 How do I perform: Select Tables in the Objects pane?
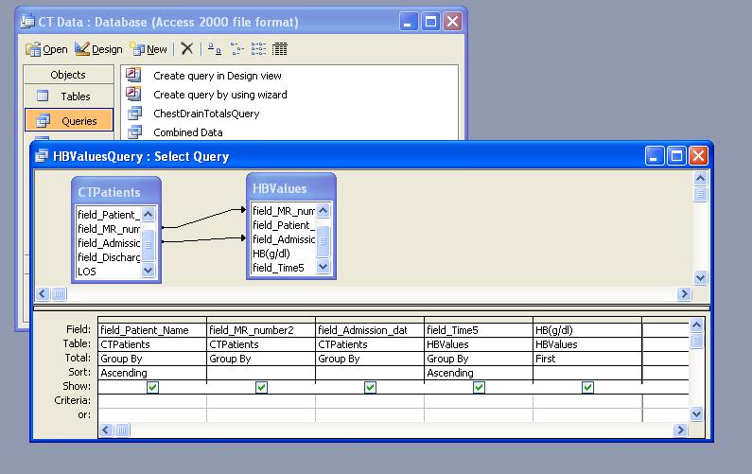coord(69,97)
